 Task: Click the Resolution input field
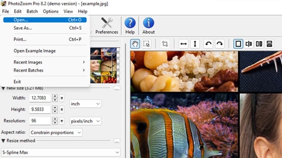click(40, 121)
